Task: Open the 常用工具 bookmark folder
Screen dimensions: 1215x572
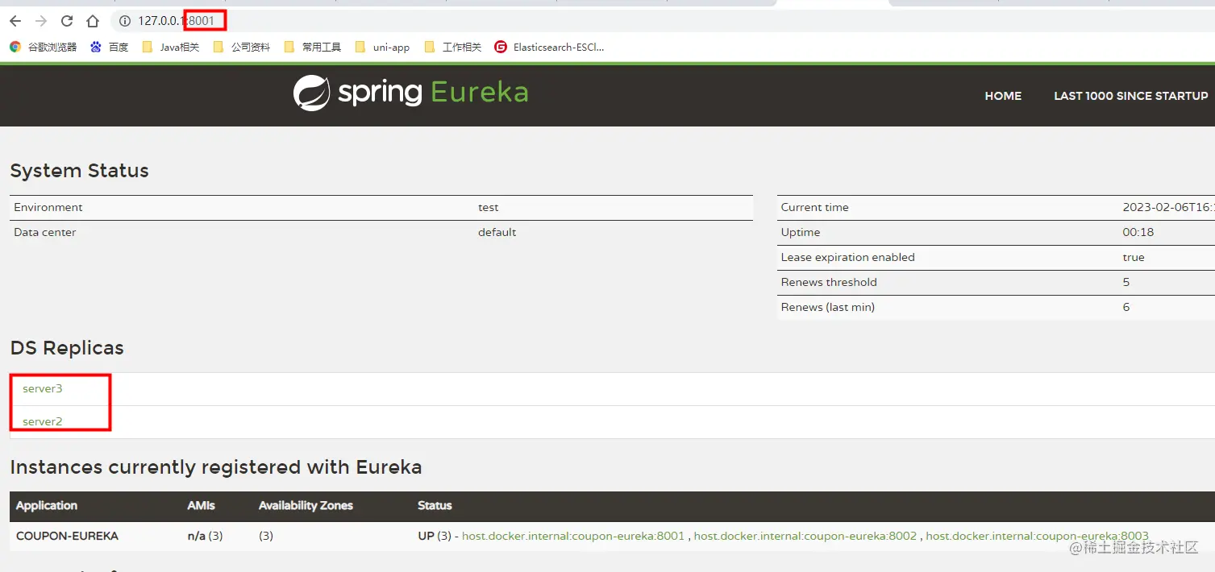Action: [312, 47]
